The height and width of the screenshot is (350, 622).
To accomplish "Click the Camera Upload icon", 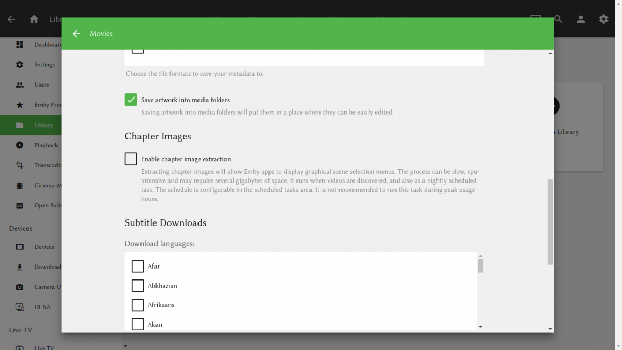I will tap(20, 287).
